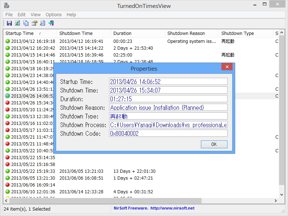
Task: Click duration '4 Days + 00:31:52'
Action: pyautogui.click(x=133, y=192)
